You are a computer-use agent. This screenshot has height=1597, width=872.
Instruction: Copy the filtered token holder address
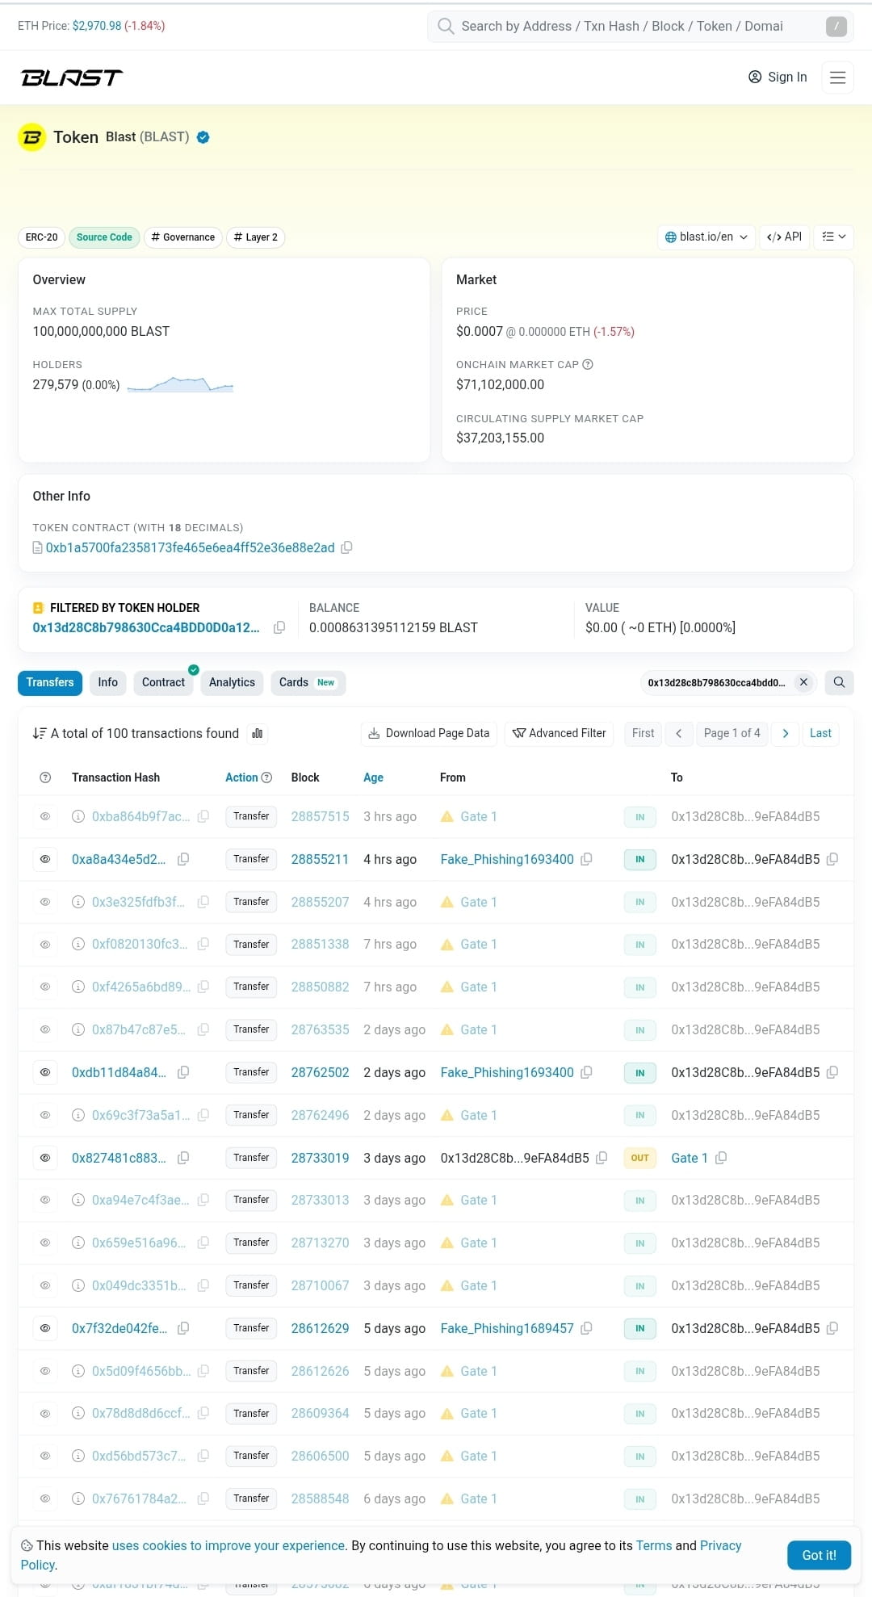279,627
